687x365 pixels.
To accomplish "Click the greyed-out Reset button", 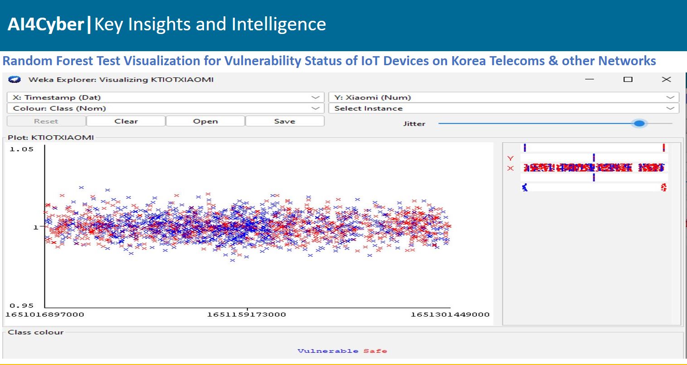I will (x=46, y=121).
